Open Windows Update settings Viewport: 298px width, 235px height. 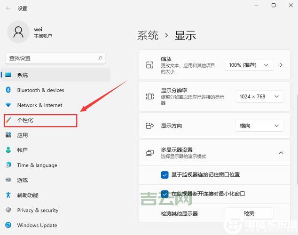(x=55, y=225)
